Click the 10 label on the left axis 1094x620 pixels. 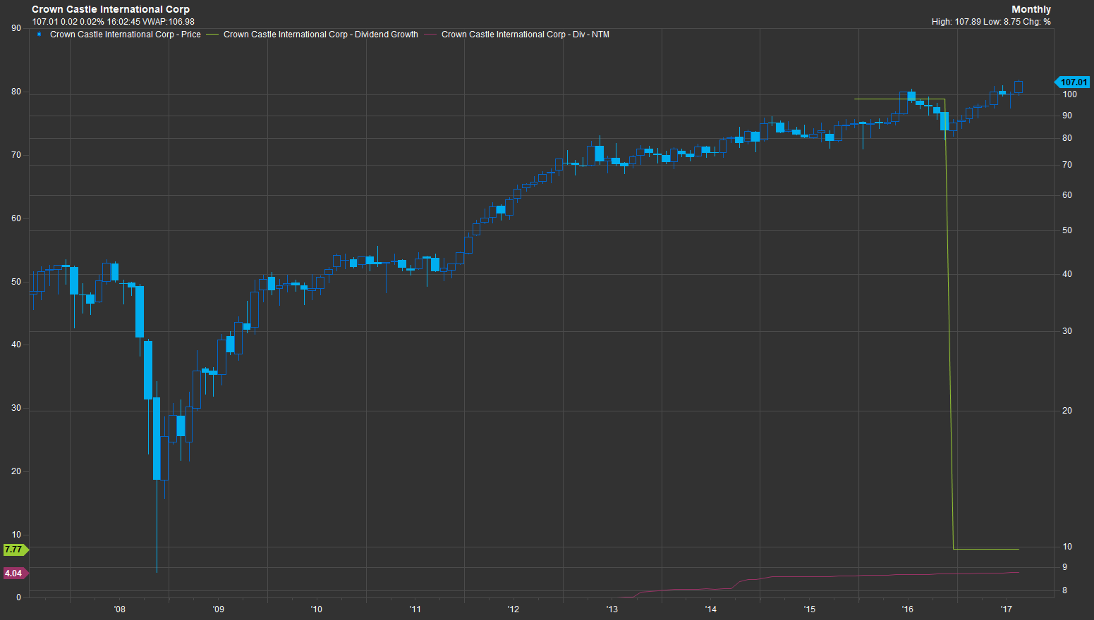[x=16, y=535]
